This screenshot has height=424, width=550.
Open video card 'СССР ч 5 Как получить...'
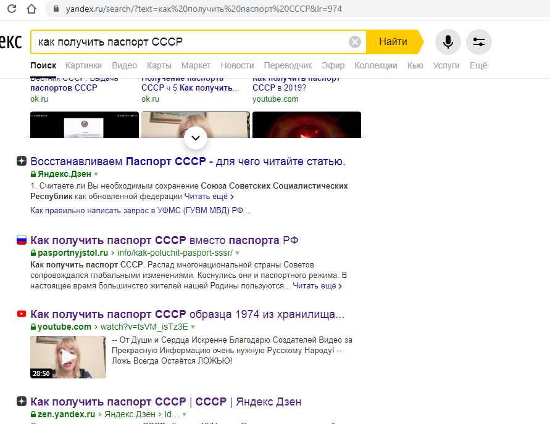(190, 88)
